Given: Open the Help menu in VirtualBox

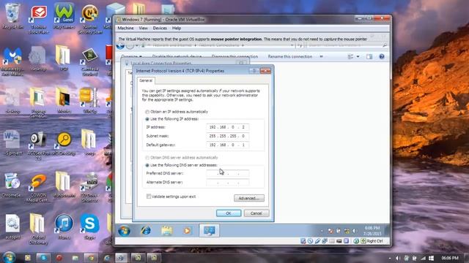Looking at the screenshot, I should (177, 28).
